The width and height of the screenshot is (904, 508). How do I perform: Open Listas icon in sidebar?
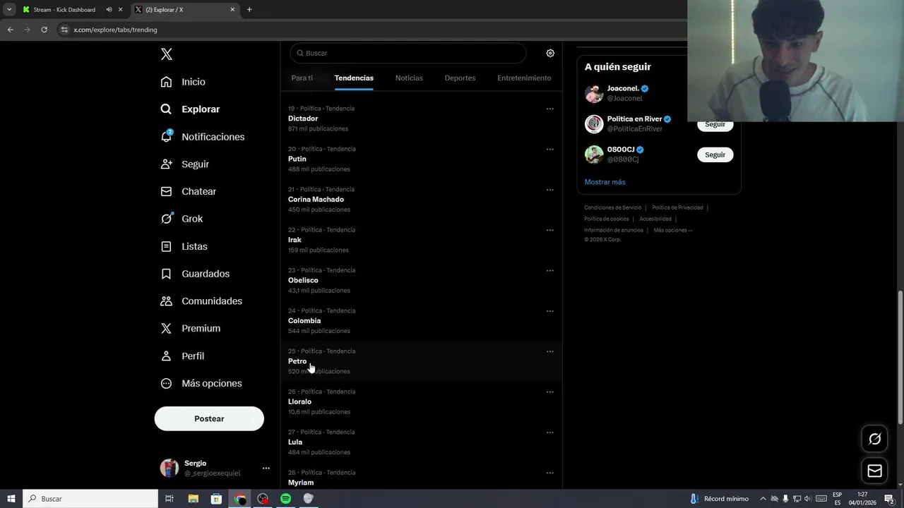(166, 246)
